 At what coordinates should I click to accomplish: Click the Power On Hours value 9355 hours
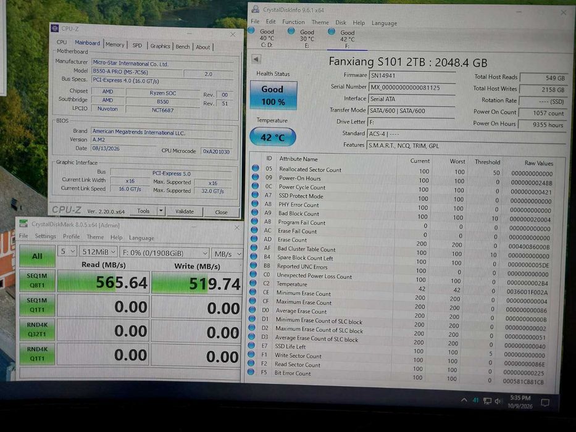[543, 125]
